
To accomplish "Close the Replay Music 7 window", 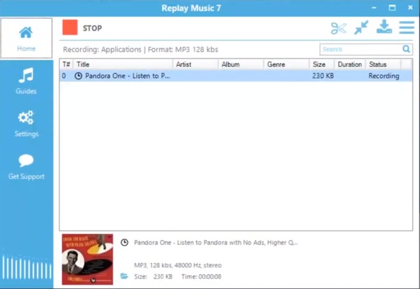I will tap(411, 8).
